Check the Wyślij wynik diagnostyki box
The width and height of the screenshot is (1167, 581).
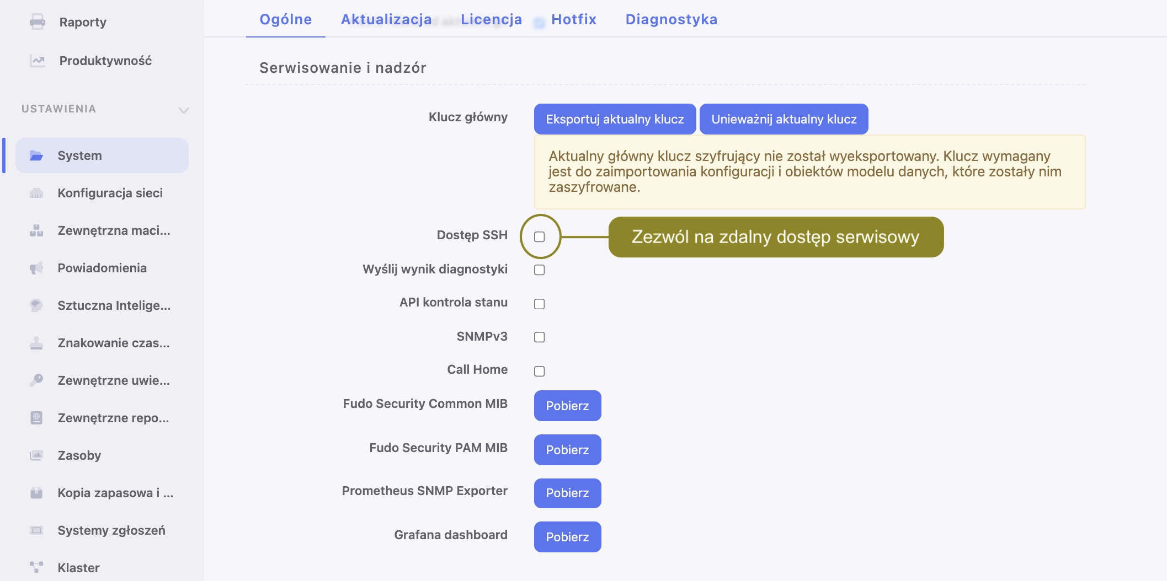click(540, 270)
